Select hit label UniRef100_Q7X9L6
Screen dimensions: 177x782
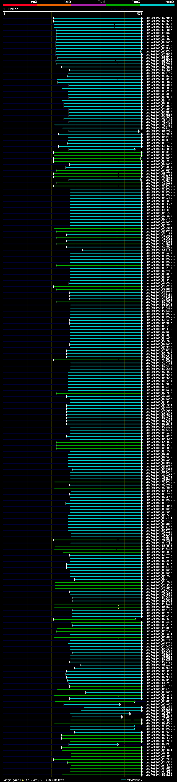[x=159, y=744]
